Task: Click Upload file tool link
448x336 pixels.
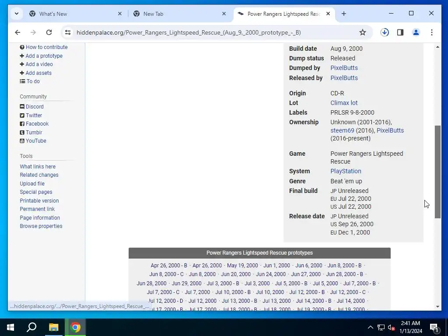Action: click(32, 184)
